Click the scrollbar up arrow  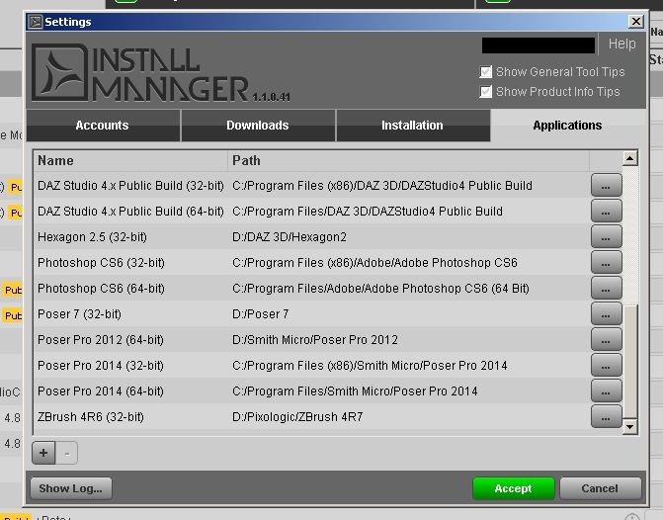click(630, 158)
